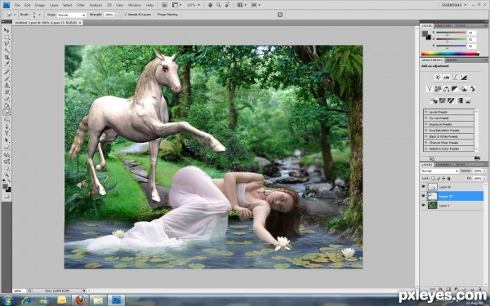This screenshot has width=490, height=306.
Task: Click Zoom tool in application bar
Action: coord(218,5)
